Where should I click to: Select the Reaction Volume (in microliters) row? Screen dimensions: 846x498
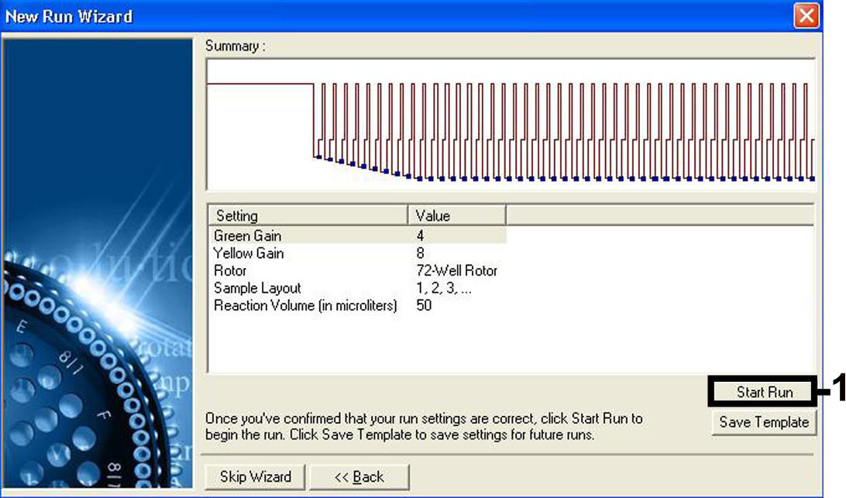coord(357,305)
